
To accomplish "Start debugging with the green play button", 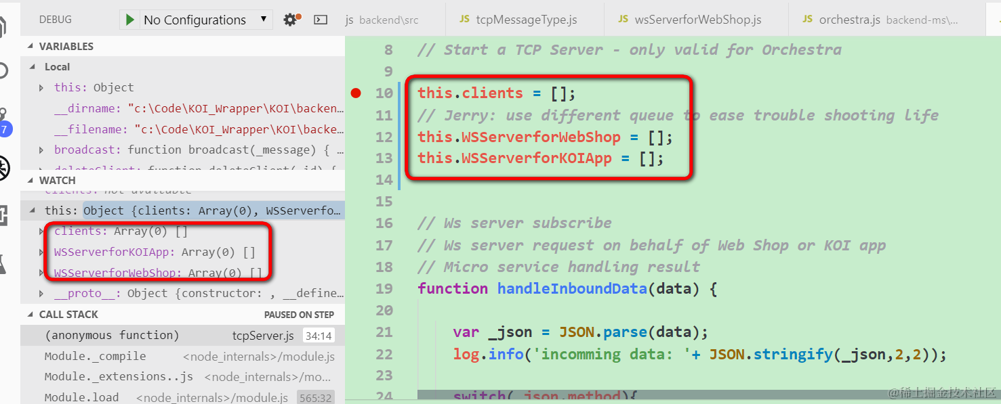I will pyautogui.click(x=129, y=20).
